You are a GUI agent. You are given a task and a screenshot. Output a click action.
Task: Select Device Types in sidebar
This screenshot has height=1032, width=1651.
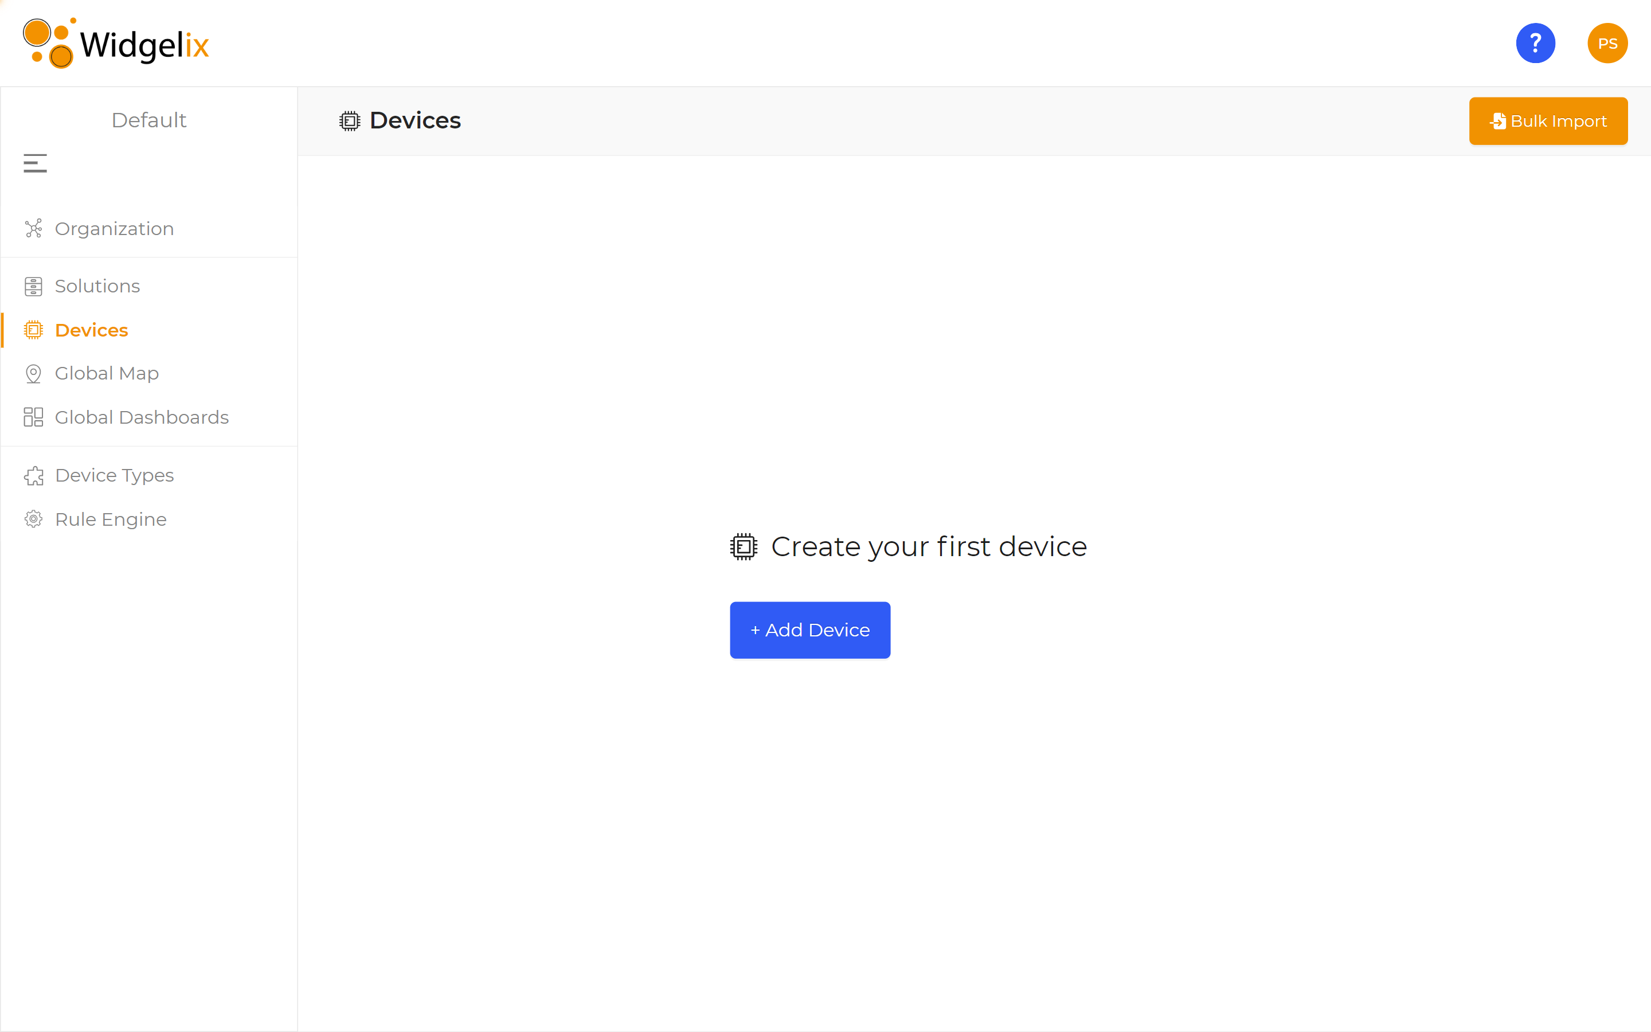114,475
